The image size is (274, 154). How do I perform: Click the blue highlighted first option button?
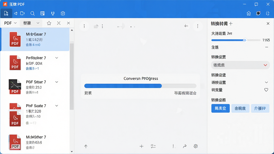pyautogui.click(x=220, y=109)
